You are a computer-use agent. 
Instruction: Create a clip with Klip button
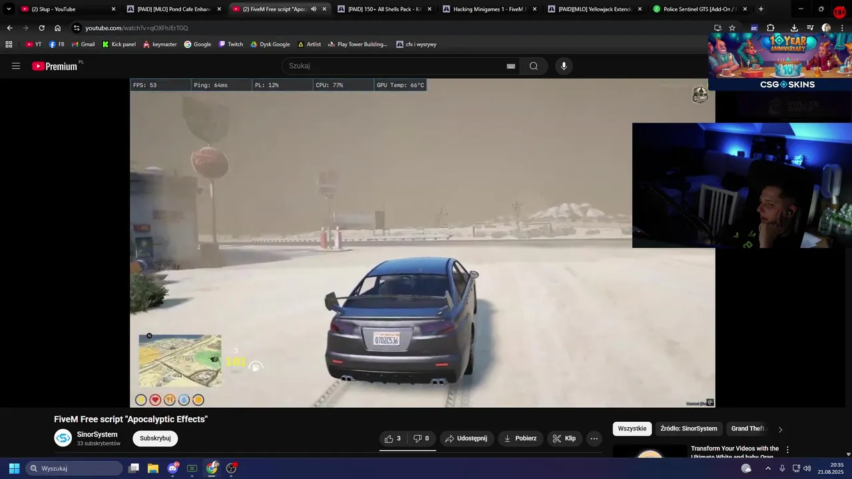coord(564,438)
